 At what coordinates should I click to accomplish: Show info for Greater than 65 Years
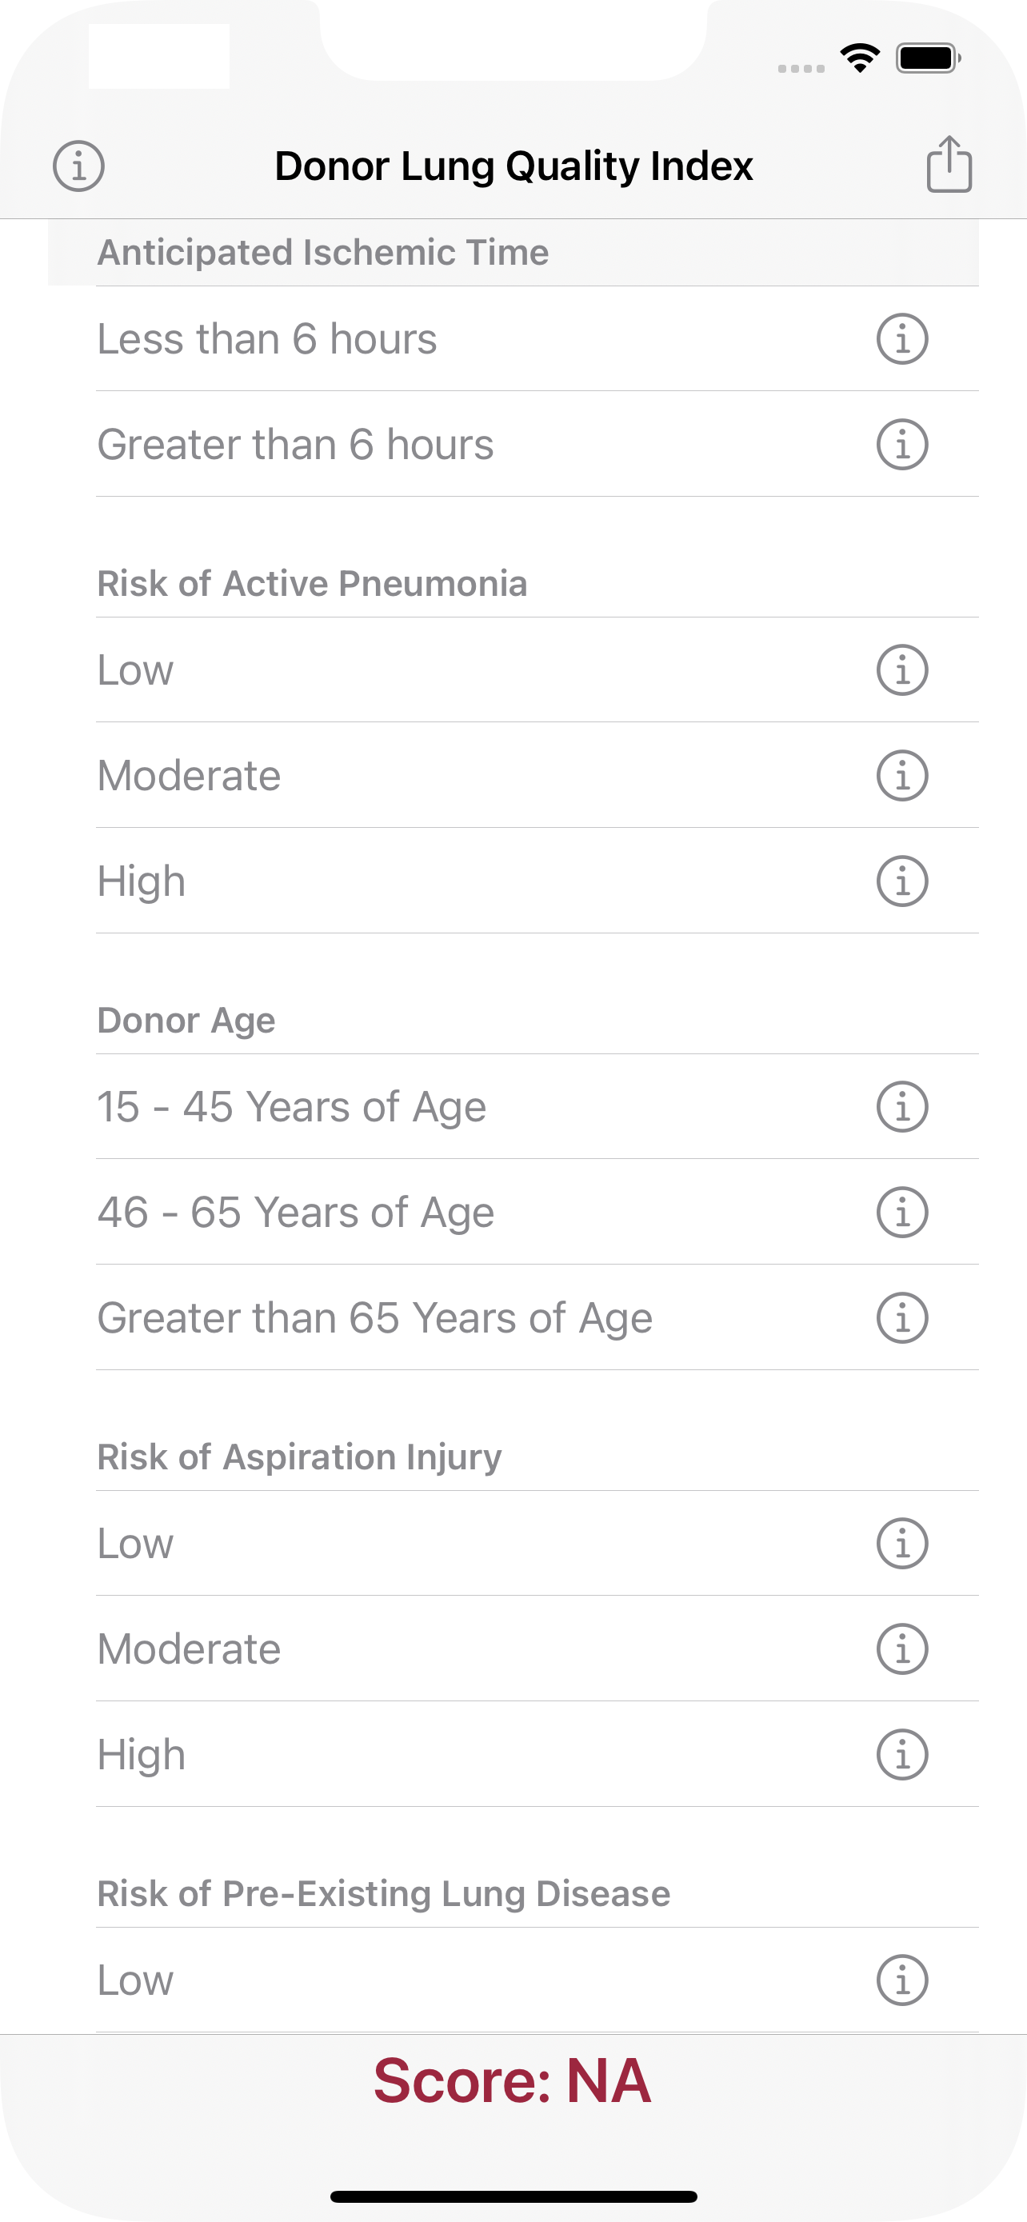[902, 1318]
